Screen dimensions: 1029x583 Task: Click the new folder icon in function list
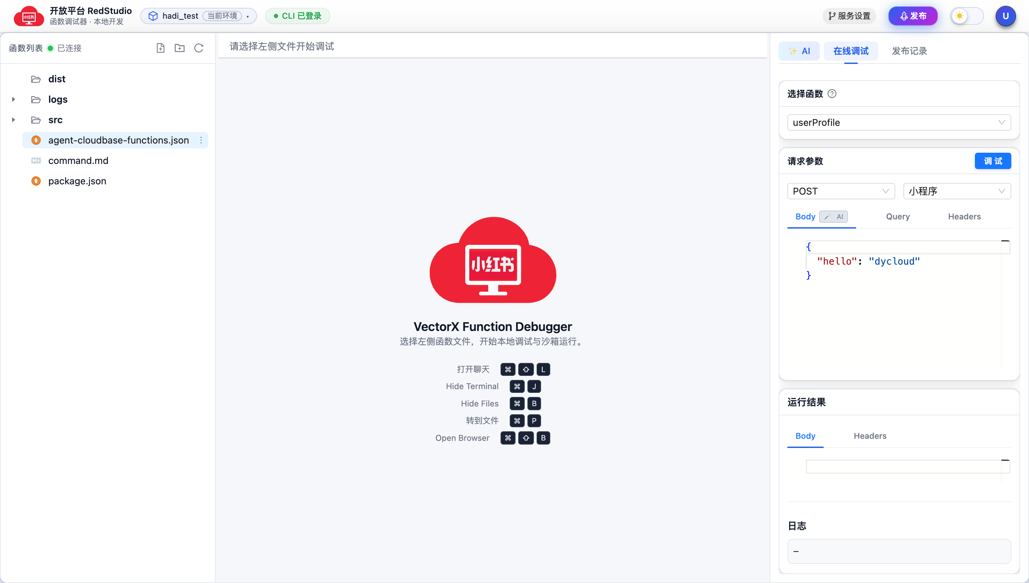pos(179,48)
